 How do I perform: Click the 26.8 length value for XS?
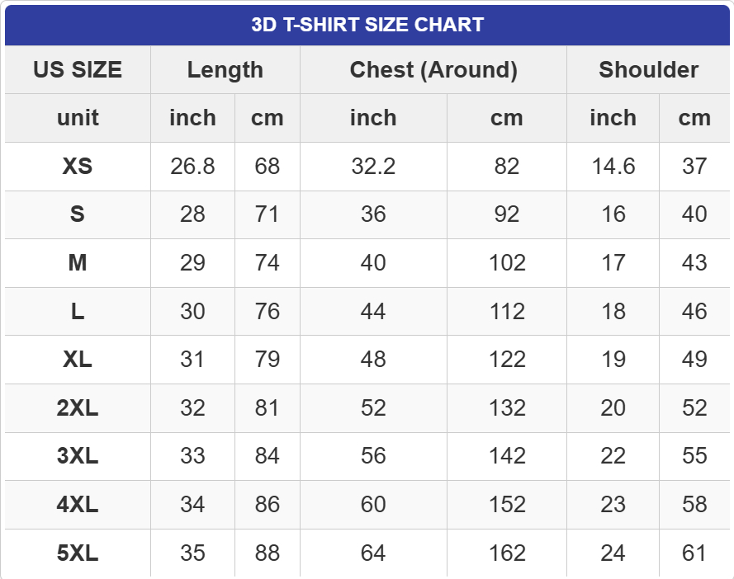coord(192,167)
